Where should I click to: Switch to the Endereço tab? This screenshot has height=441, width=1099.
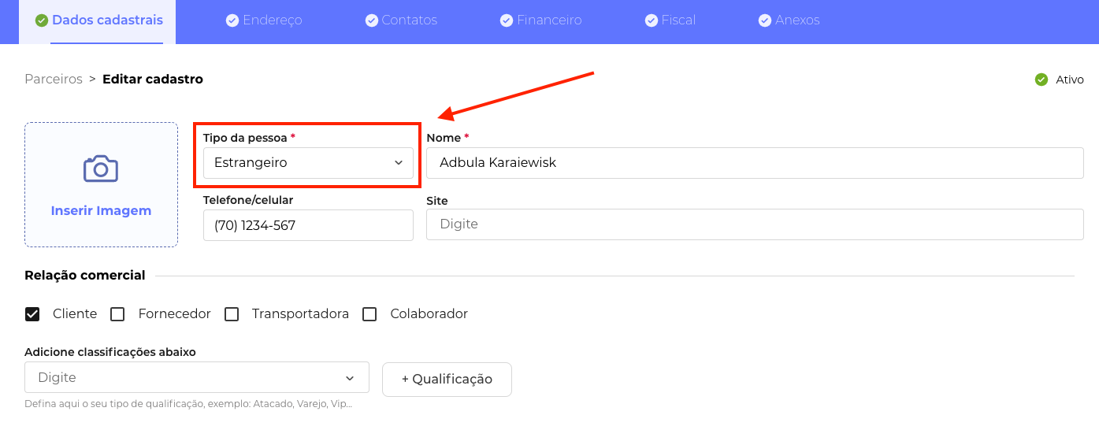point(272,20)
